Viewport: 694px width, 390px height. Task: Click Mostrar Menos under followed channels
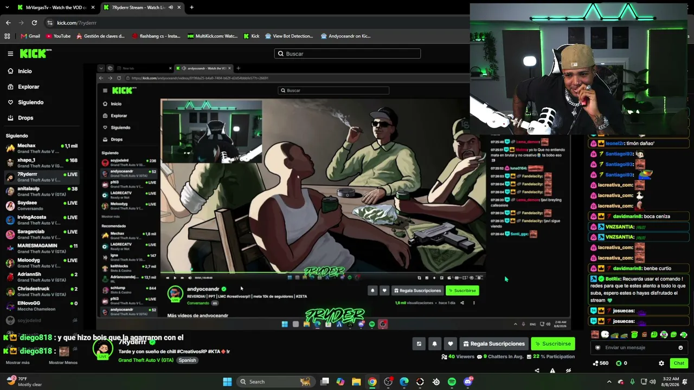point(63,363)
